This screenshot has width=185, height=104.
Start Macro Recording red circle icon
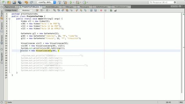[x=101, y=10]
